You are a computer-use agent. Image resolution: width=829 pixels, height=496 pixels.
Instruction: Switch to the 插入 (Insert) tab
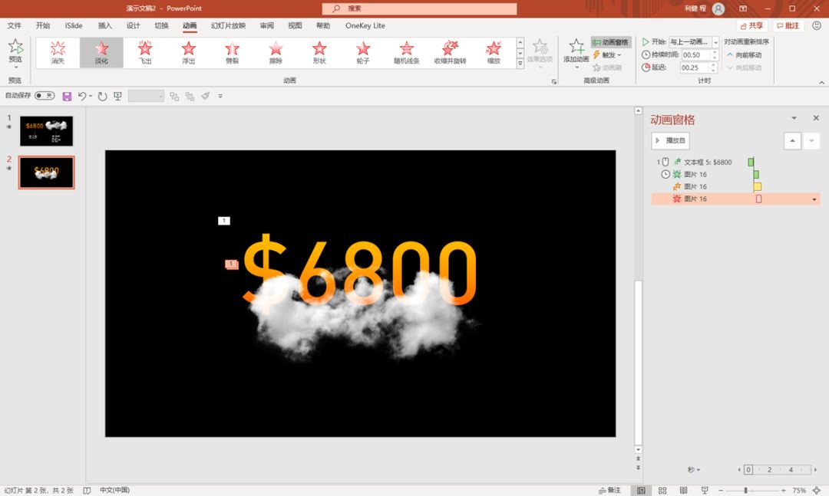104,25
